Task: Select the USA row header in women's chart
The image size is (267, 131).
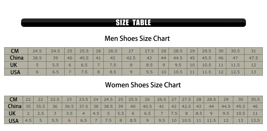Action: coord(13,121)
